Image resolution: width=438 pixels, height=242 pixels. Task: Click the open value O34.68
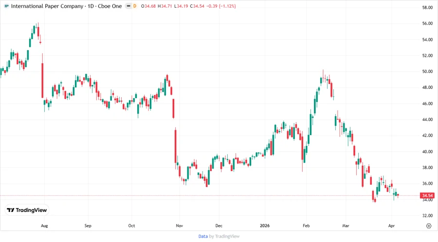(x=148, y=6)
